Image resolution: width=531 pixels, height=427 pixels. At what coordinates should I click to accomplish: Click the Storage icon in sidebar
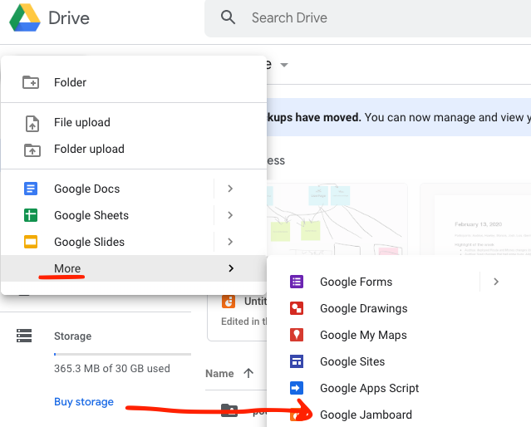[24, 336]
